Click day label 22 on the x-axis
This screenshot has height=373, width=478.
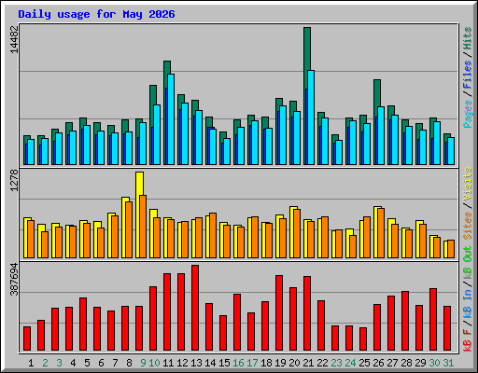click(322, 363)
